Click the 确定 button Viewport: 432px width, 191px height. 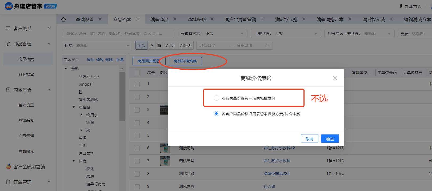point(330,139)
